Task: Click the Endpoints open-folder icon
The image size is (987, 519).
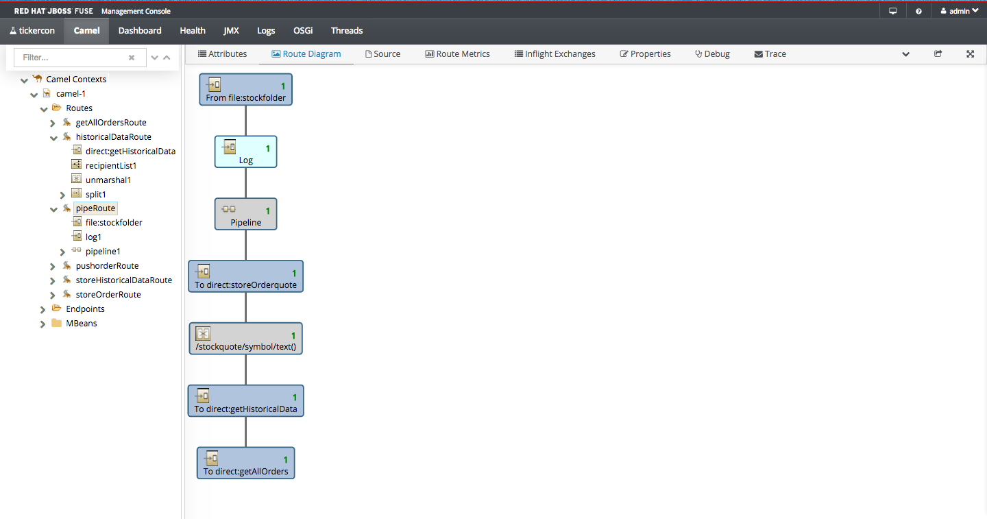Action: pos(57,309)
